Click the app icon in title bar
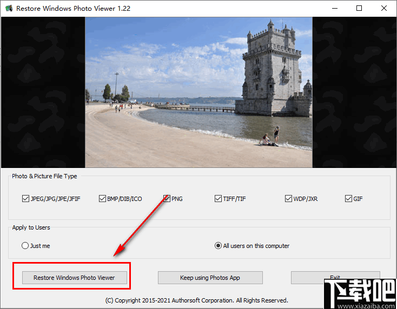Image resolution: width=397 pixels, height=309 pixels. [9, 8]
